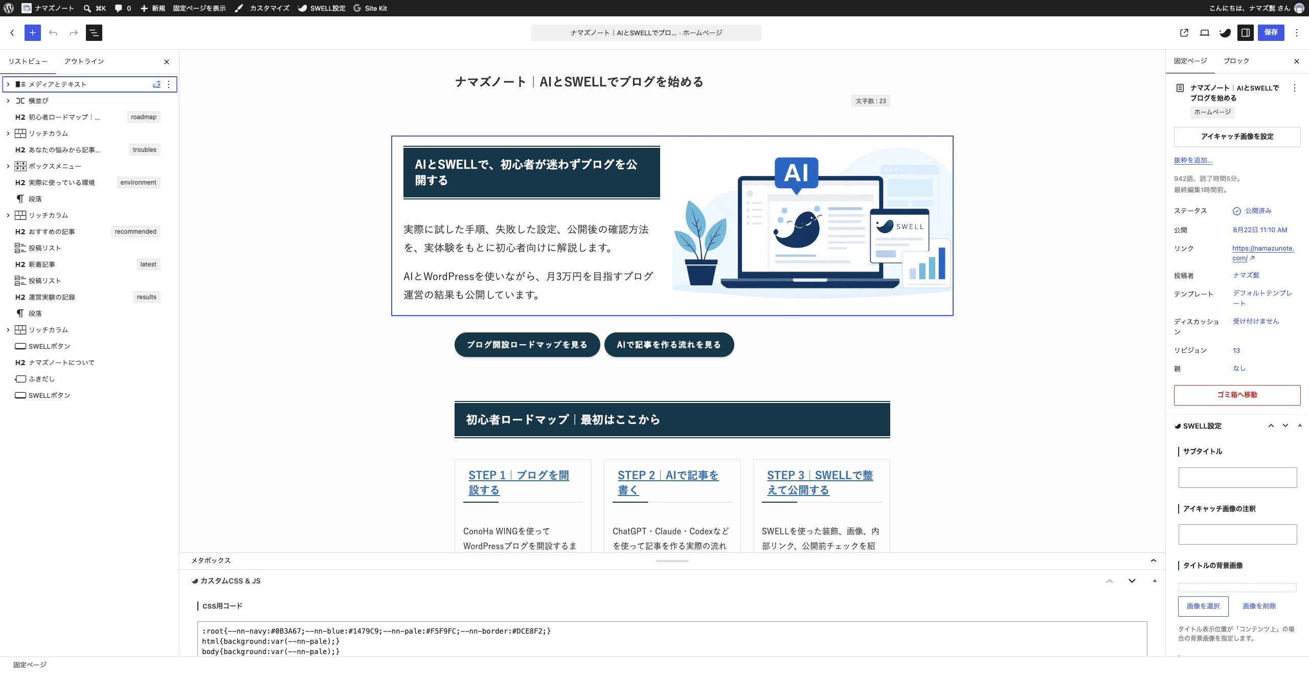
Task: Open the editor options three-dot menu
Action: pos(1297,33)
